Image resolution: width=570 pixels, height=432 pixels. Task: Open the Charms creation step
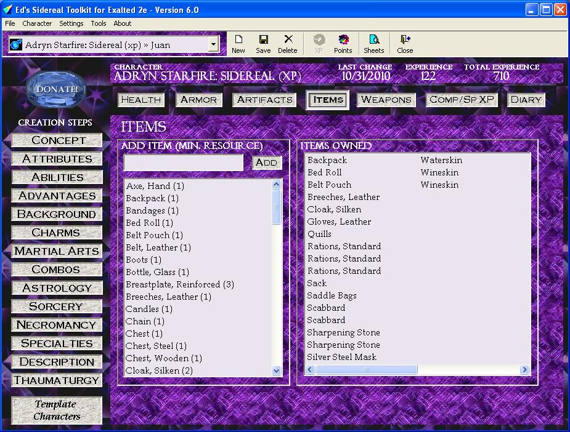coord(57,233)
